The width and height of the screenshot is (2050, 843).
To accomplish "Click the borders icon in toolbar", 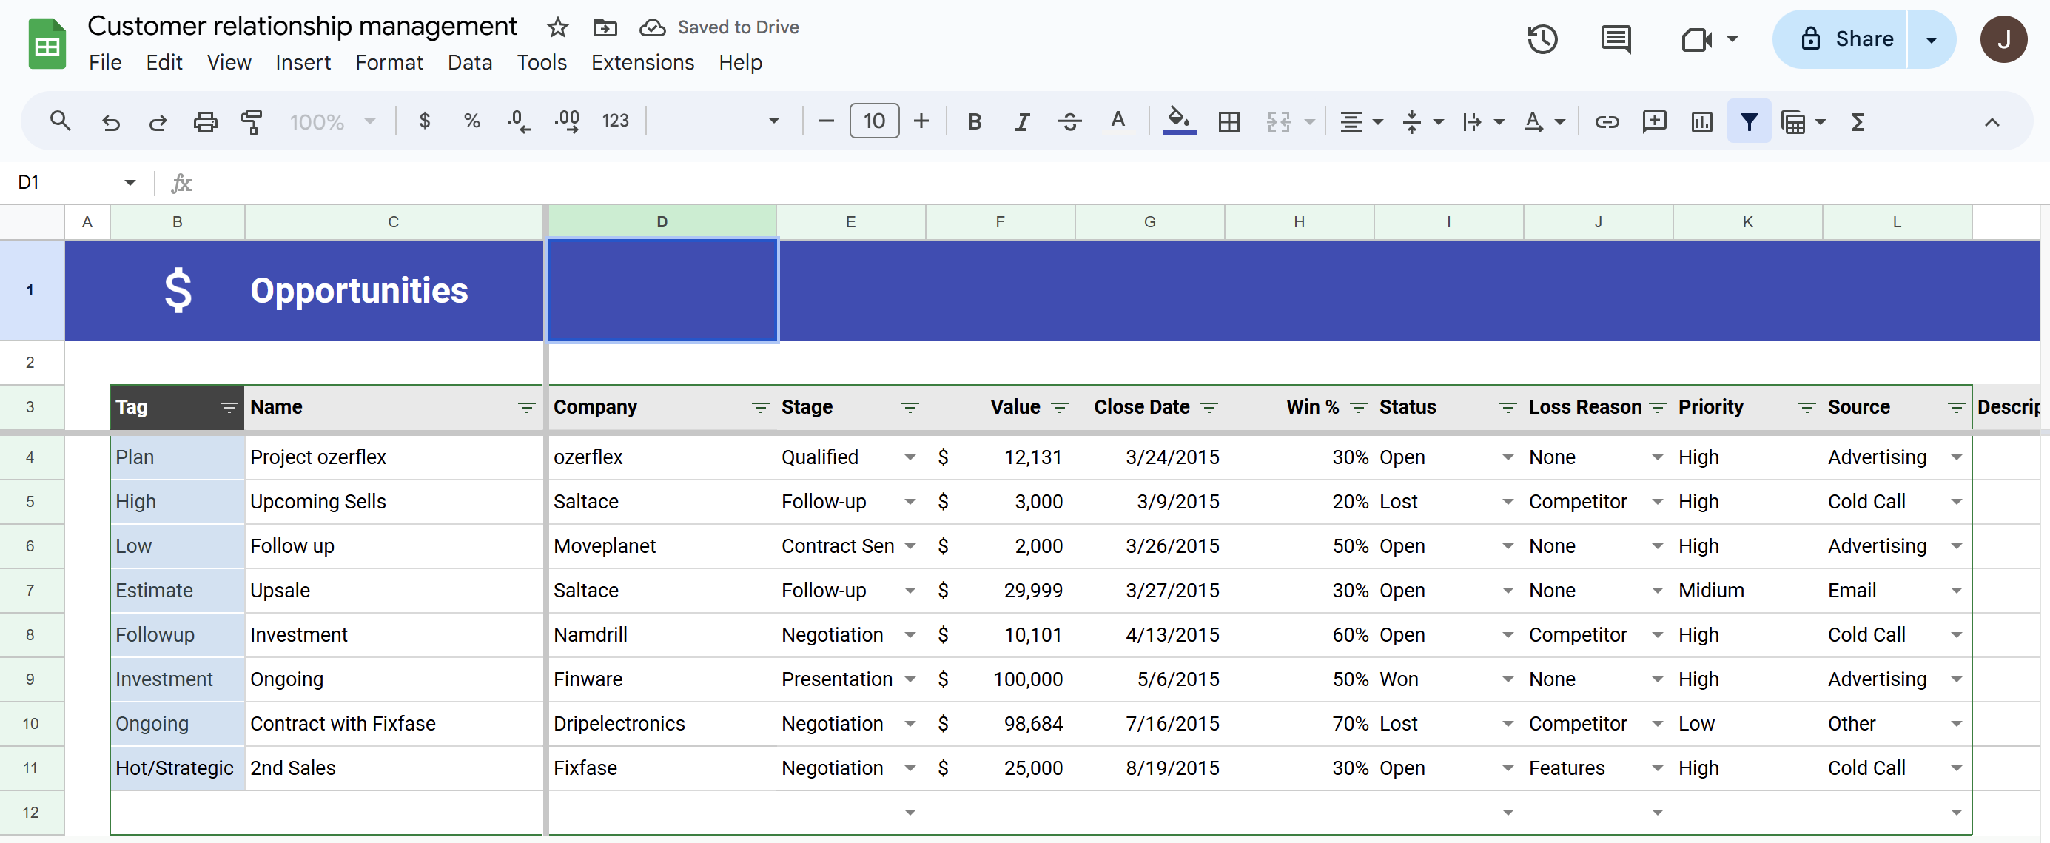I will point(1228,122).
